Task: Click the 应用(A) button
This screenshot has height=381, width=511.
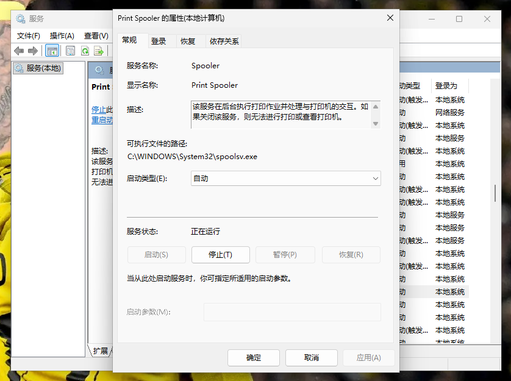Action: pos(368,358)
